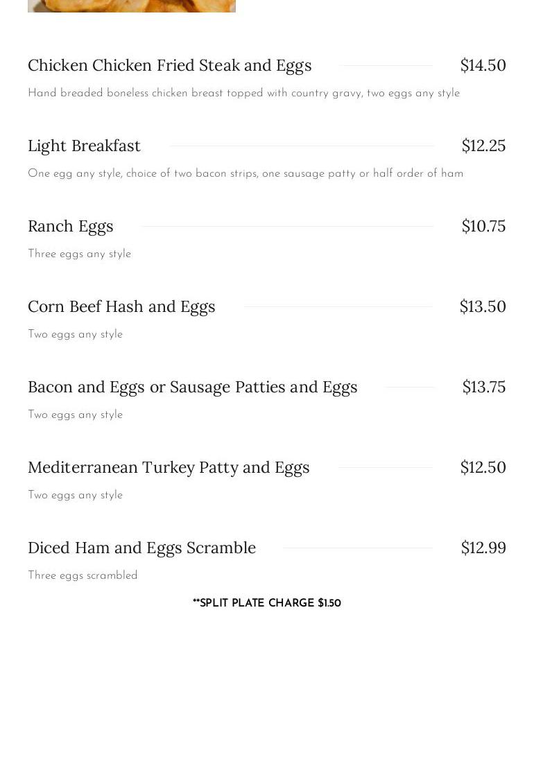Click the $13.50 price
The width and height of the screenshot is (534, 784).
483,306
